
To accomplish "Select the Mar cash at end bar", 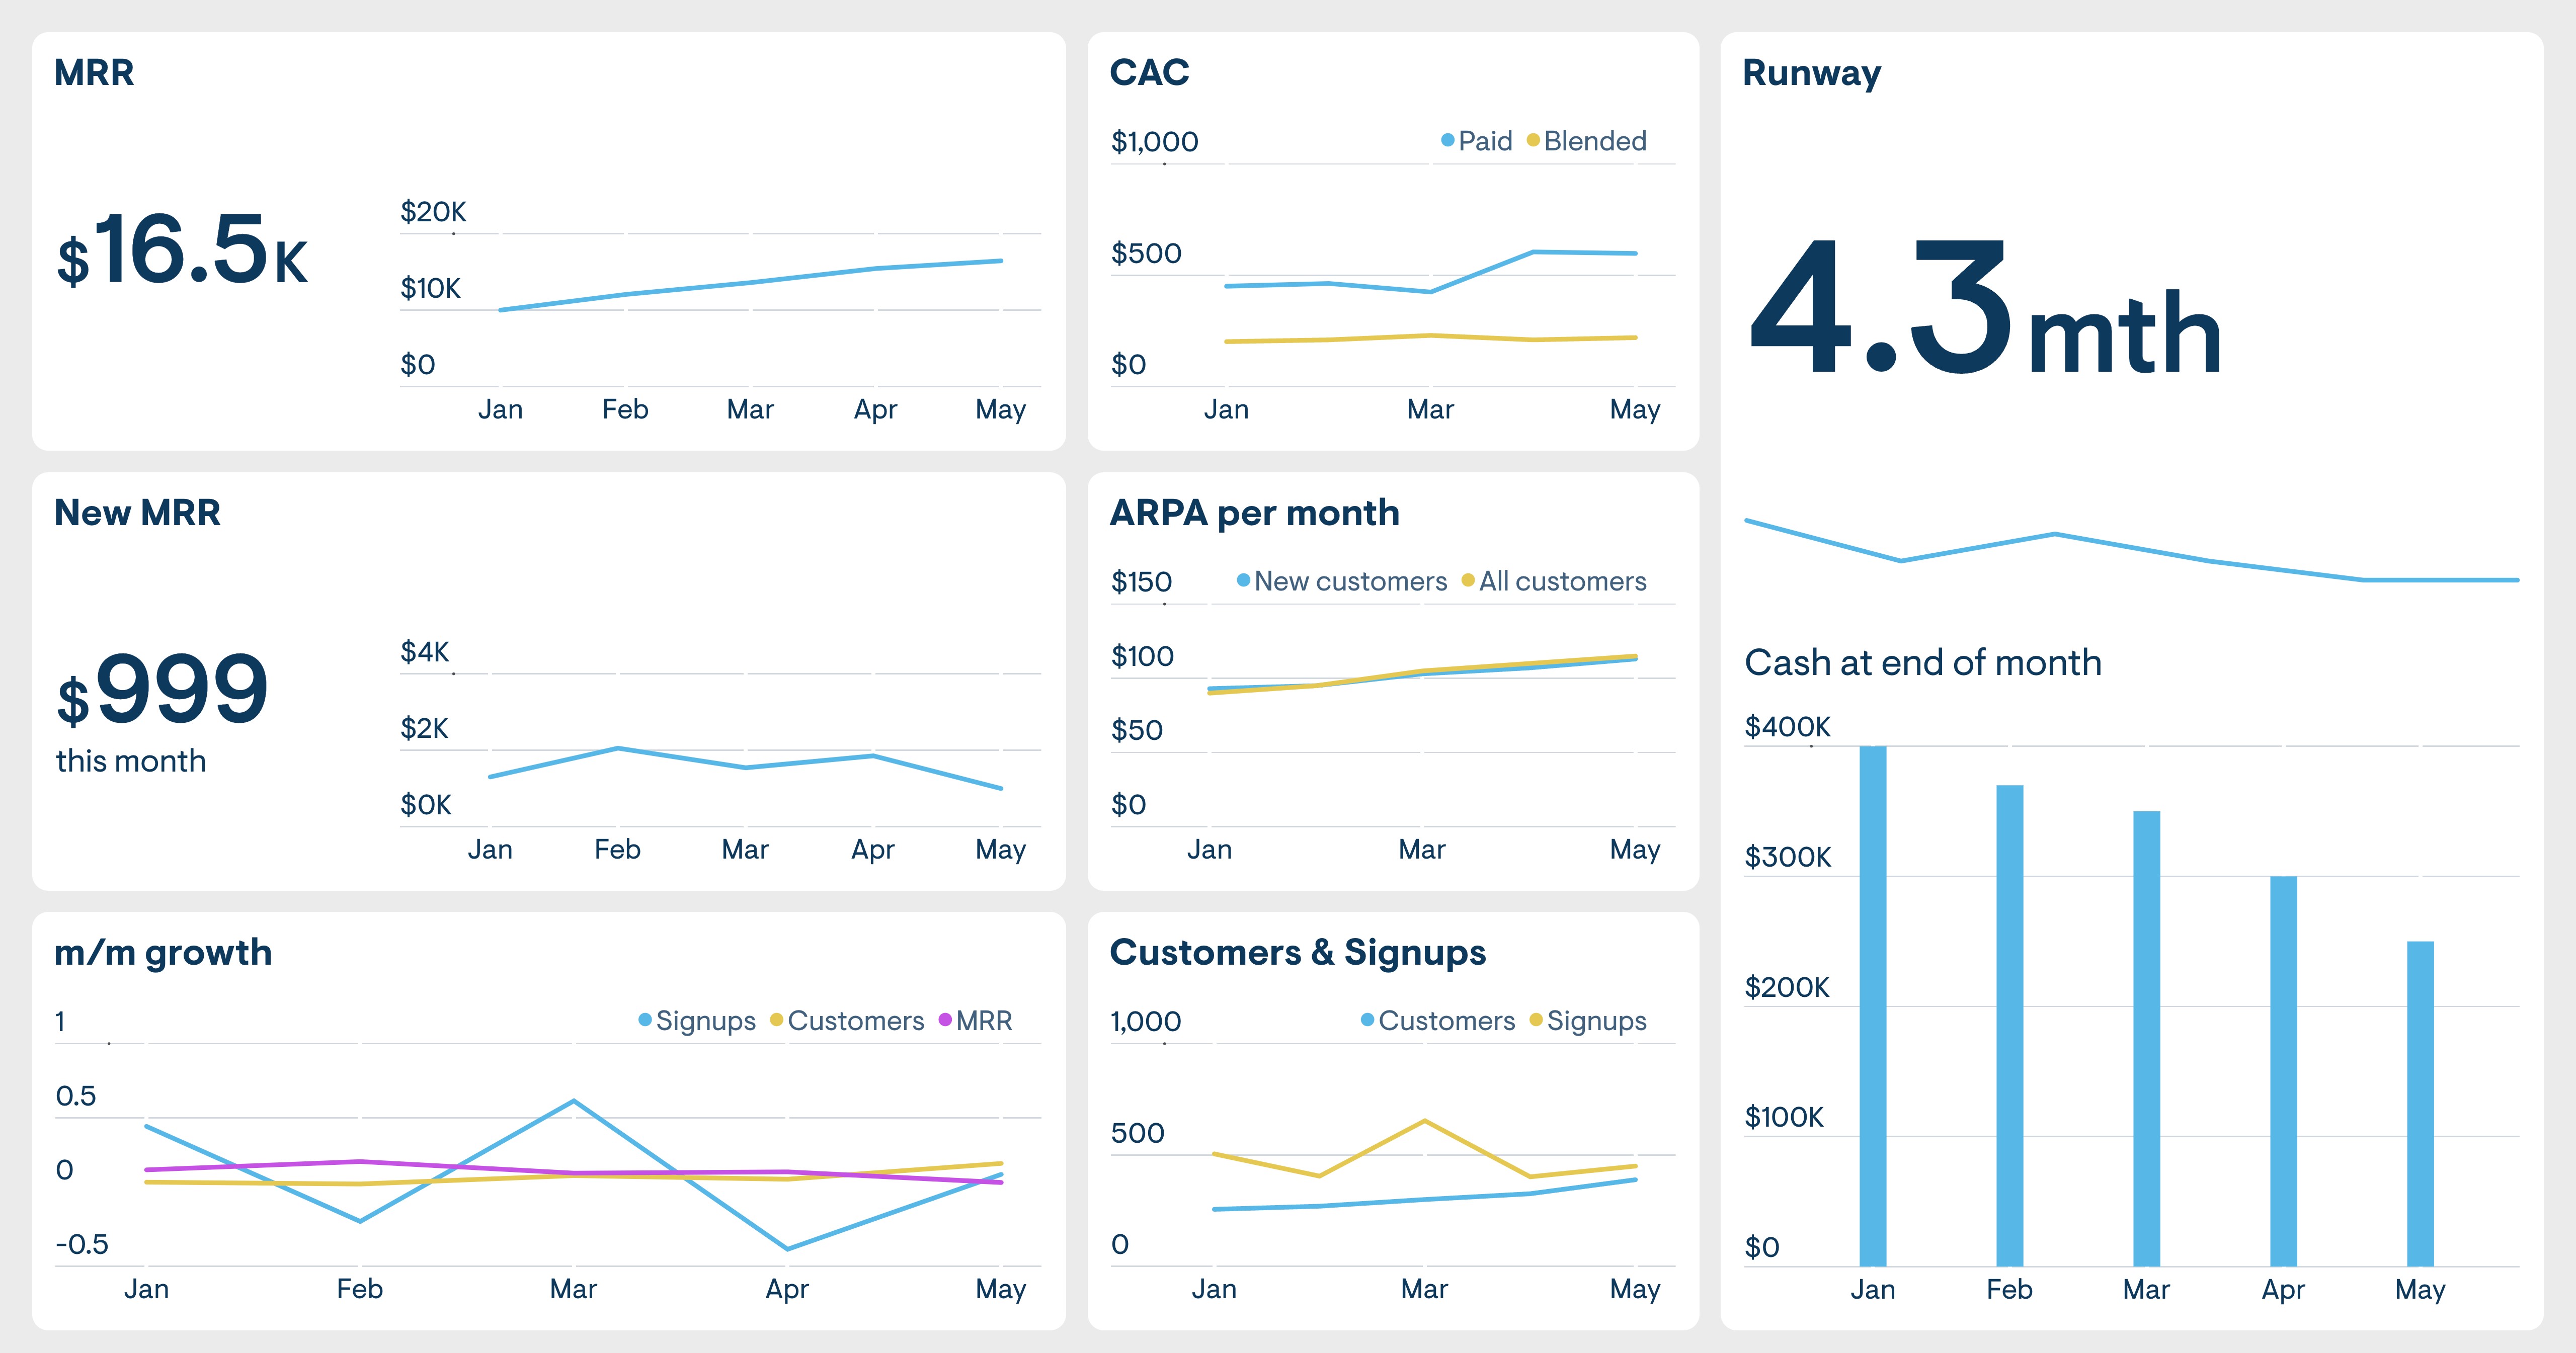I will (2146, 1038).
